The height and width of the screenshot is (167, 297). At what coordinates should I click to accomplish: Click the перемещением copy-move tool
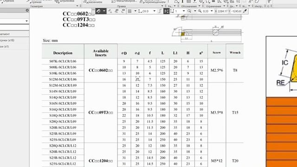click(x=153, y=2)
